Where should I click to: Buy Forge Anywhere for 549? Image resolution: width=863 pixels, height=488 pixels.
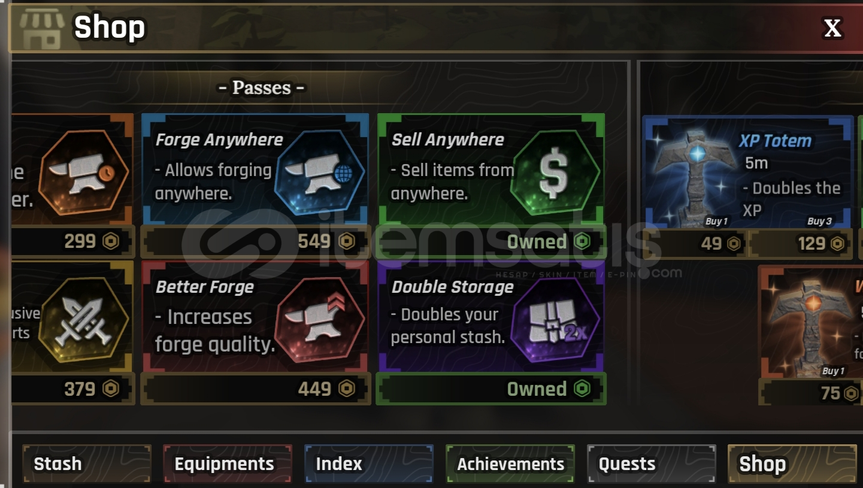[x=256, y=241]
